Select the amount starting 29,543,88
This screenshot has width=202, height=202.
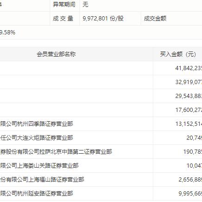tap(189, 96)
